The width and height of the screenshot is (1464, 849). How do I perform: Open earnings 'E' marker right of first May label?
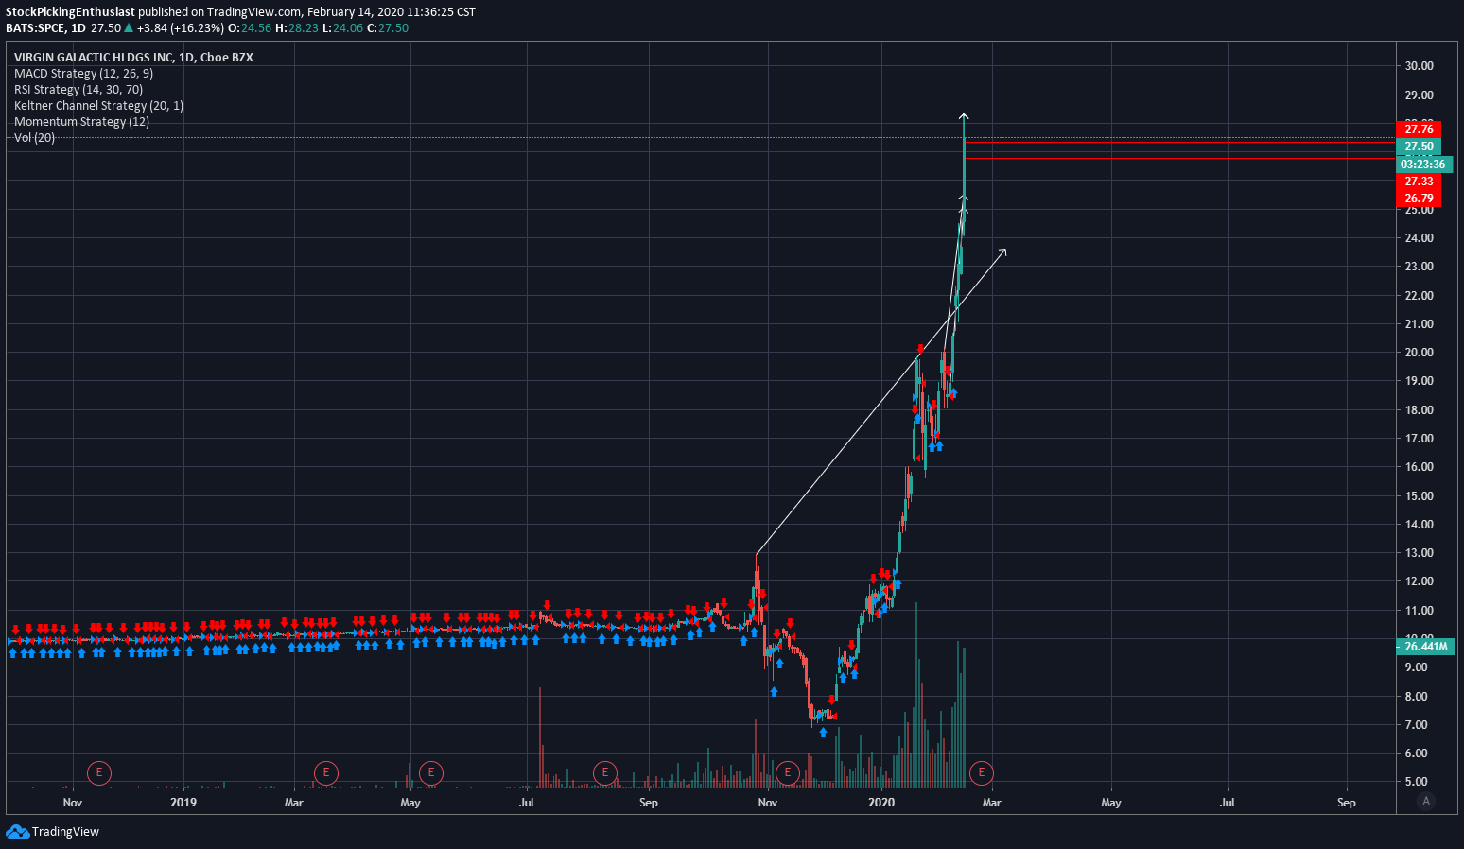(431, 772)
